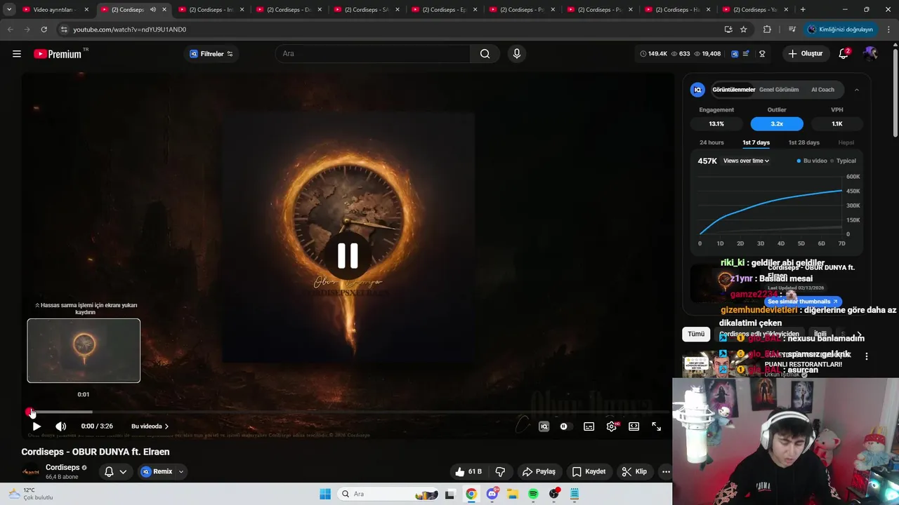This screenshot has height=505, width=899.
Task: Click Oluştur create button
Action: [805, 54]
